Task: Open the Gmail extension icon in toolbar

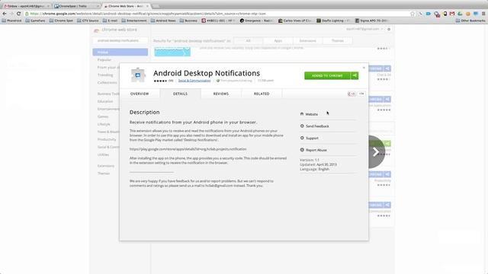Action: click(452, 14)
